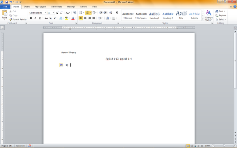Clear formatting eraser icon
This screenshot has width=237, height=148.
75,13
